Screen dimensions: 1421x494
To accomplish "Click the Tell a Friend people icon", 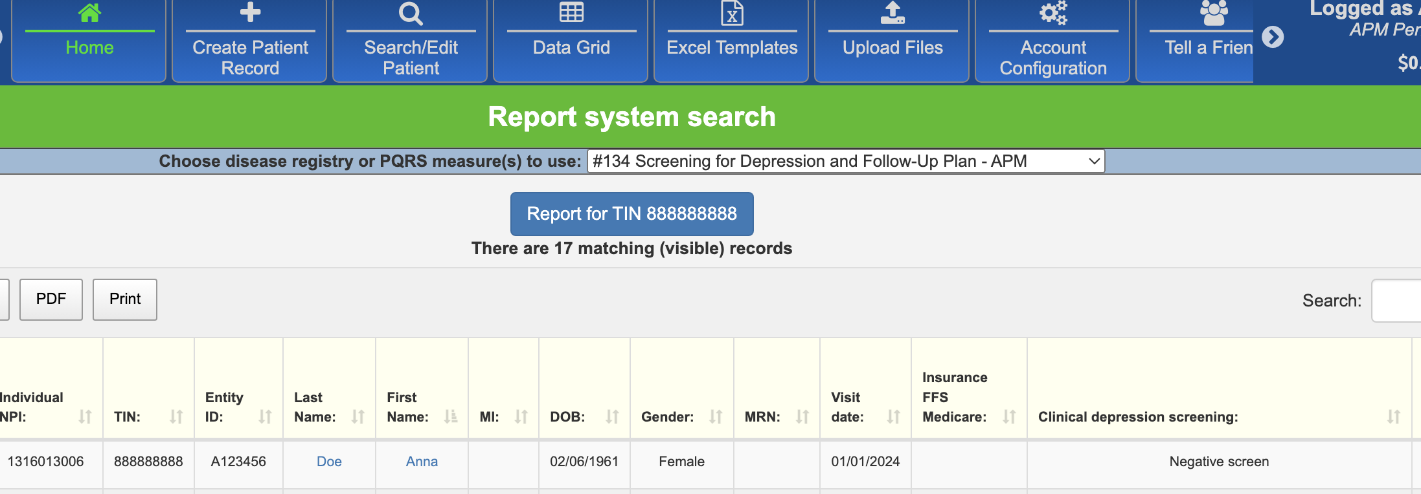I will pos(1213,13).
